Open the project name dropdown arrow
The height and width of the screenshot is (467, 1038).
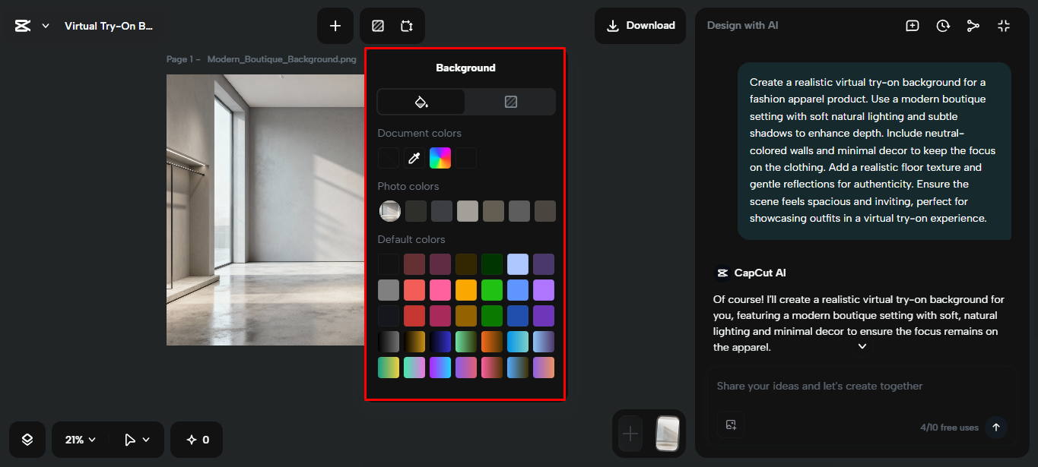(45, 25)
